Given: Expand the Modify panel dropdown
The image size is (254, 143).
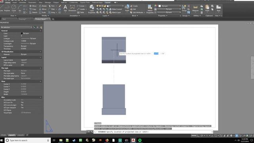Looking at the screenshot, I should click(45, 16).
